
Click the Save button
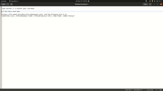point(145,4)
